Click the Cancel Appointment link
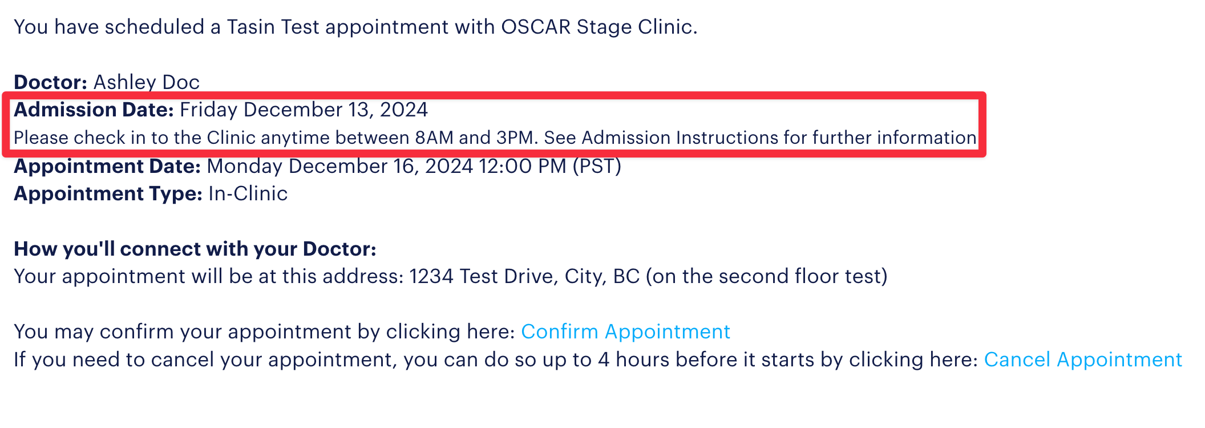The height and width of the screenshot is (428, 1205). click(1083, 360)
